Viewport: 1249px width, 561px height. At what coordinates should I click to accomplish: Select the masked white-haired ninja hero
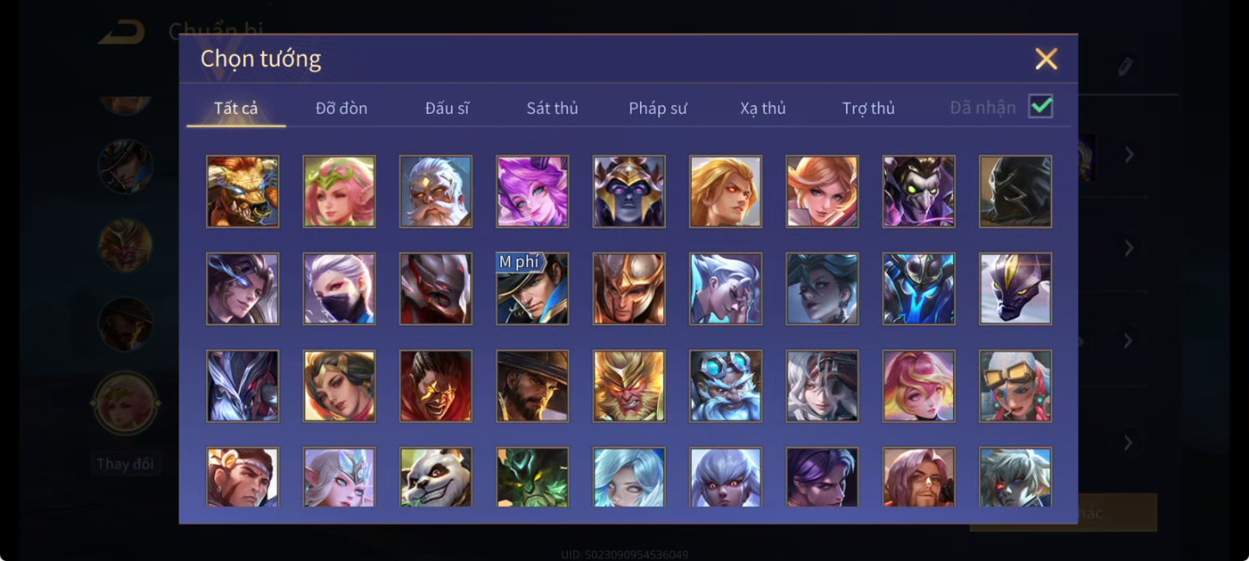point(339,289)
